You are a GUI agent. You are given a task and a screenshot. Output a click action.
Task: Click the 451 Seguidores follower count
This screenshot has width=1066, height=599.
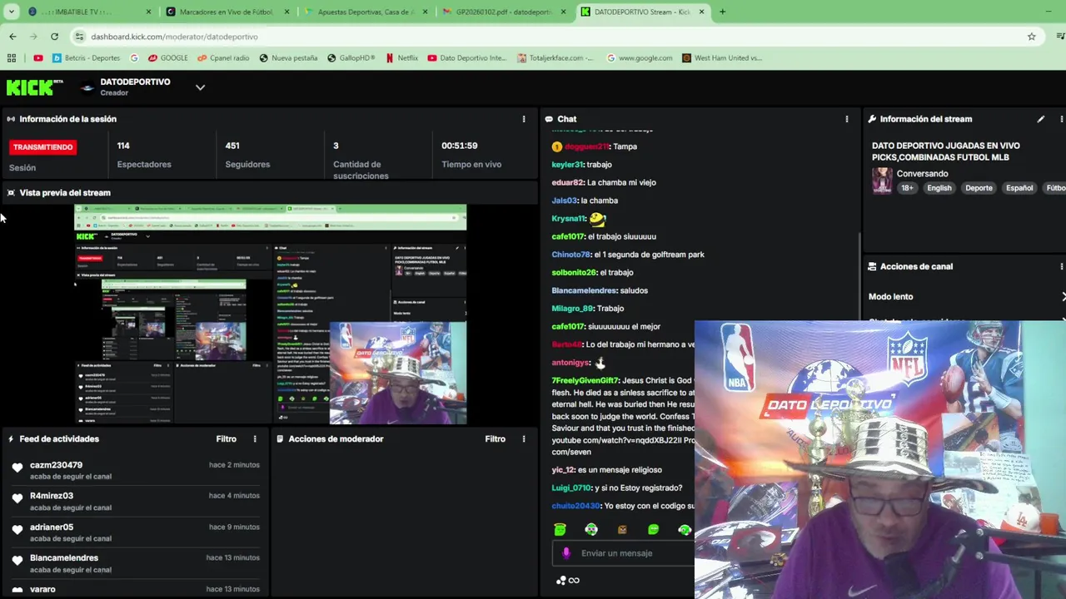pos(247,155)
